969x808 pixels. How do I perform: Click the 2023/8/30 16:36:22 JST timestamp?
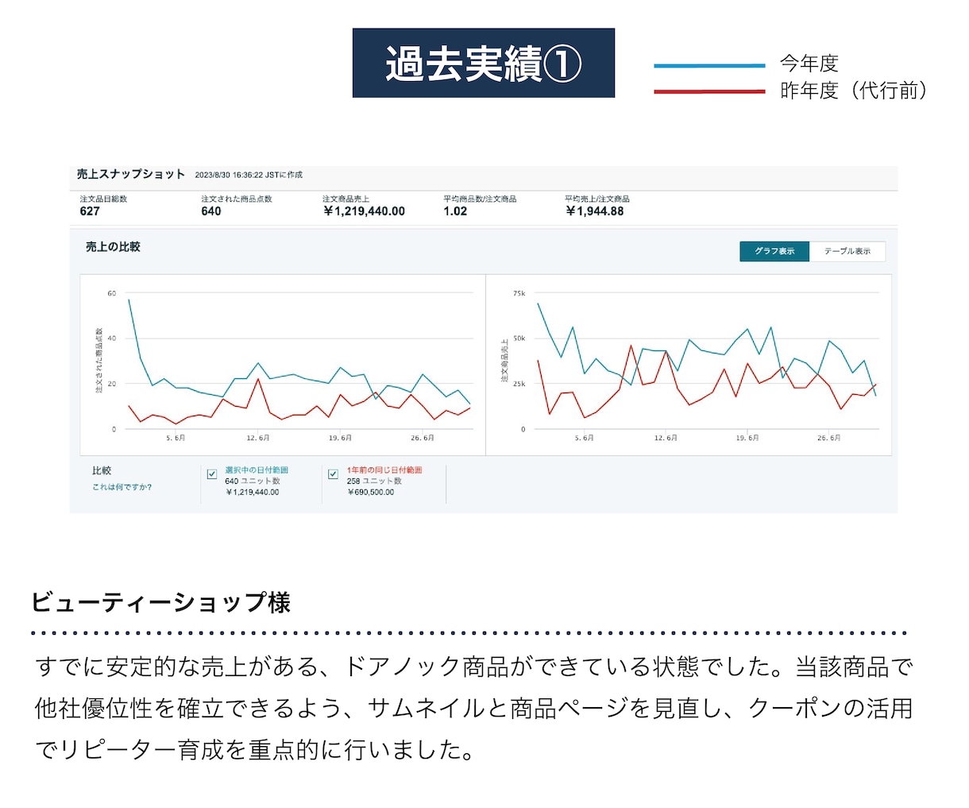pyautogui.click(x=249, y=175)
